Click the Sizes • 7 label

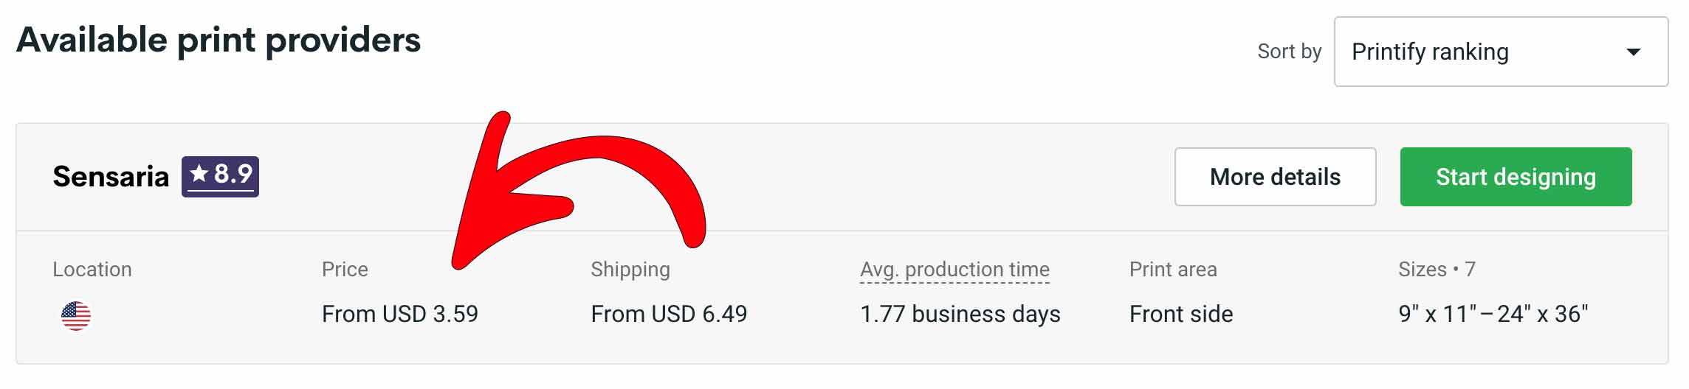[x=1437, y=270]
